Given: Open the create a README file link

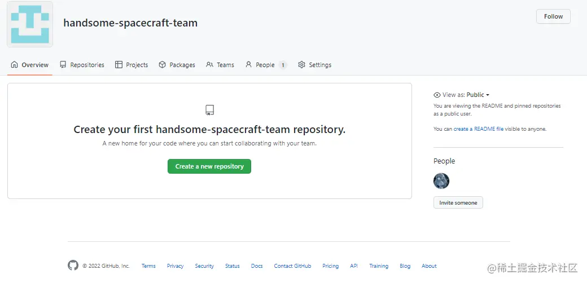Looking at the screenshot, I should click(479, 129).
